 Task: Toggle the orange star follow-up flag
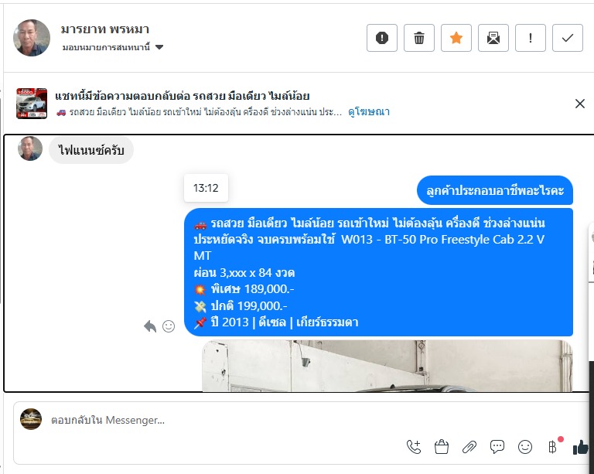[x=456, y=38]
